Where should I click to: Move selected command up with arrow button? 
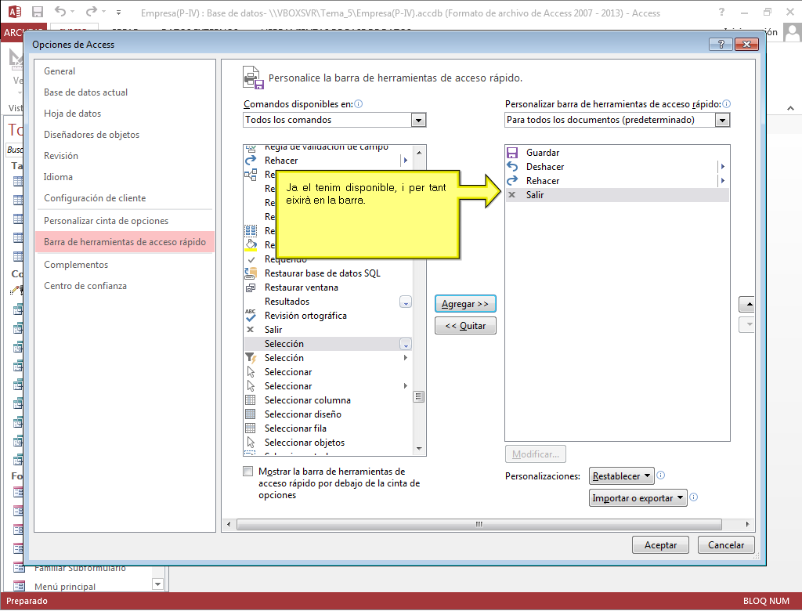coord(746,305)
